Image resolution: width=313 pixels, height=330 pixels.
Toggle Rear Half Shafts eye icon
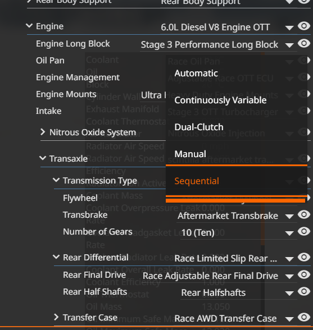[x=304, y=292]
